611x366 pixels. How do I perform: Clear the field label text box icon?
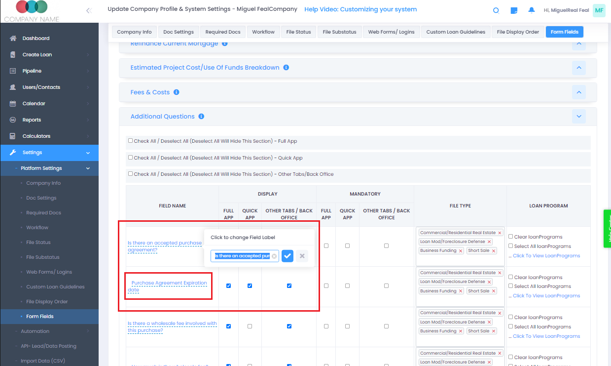pos(274,256)
